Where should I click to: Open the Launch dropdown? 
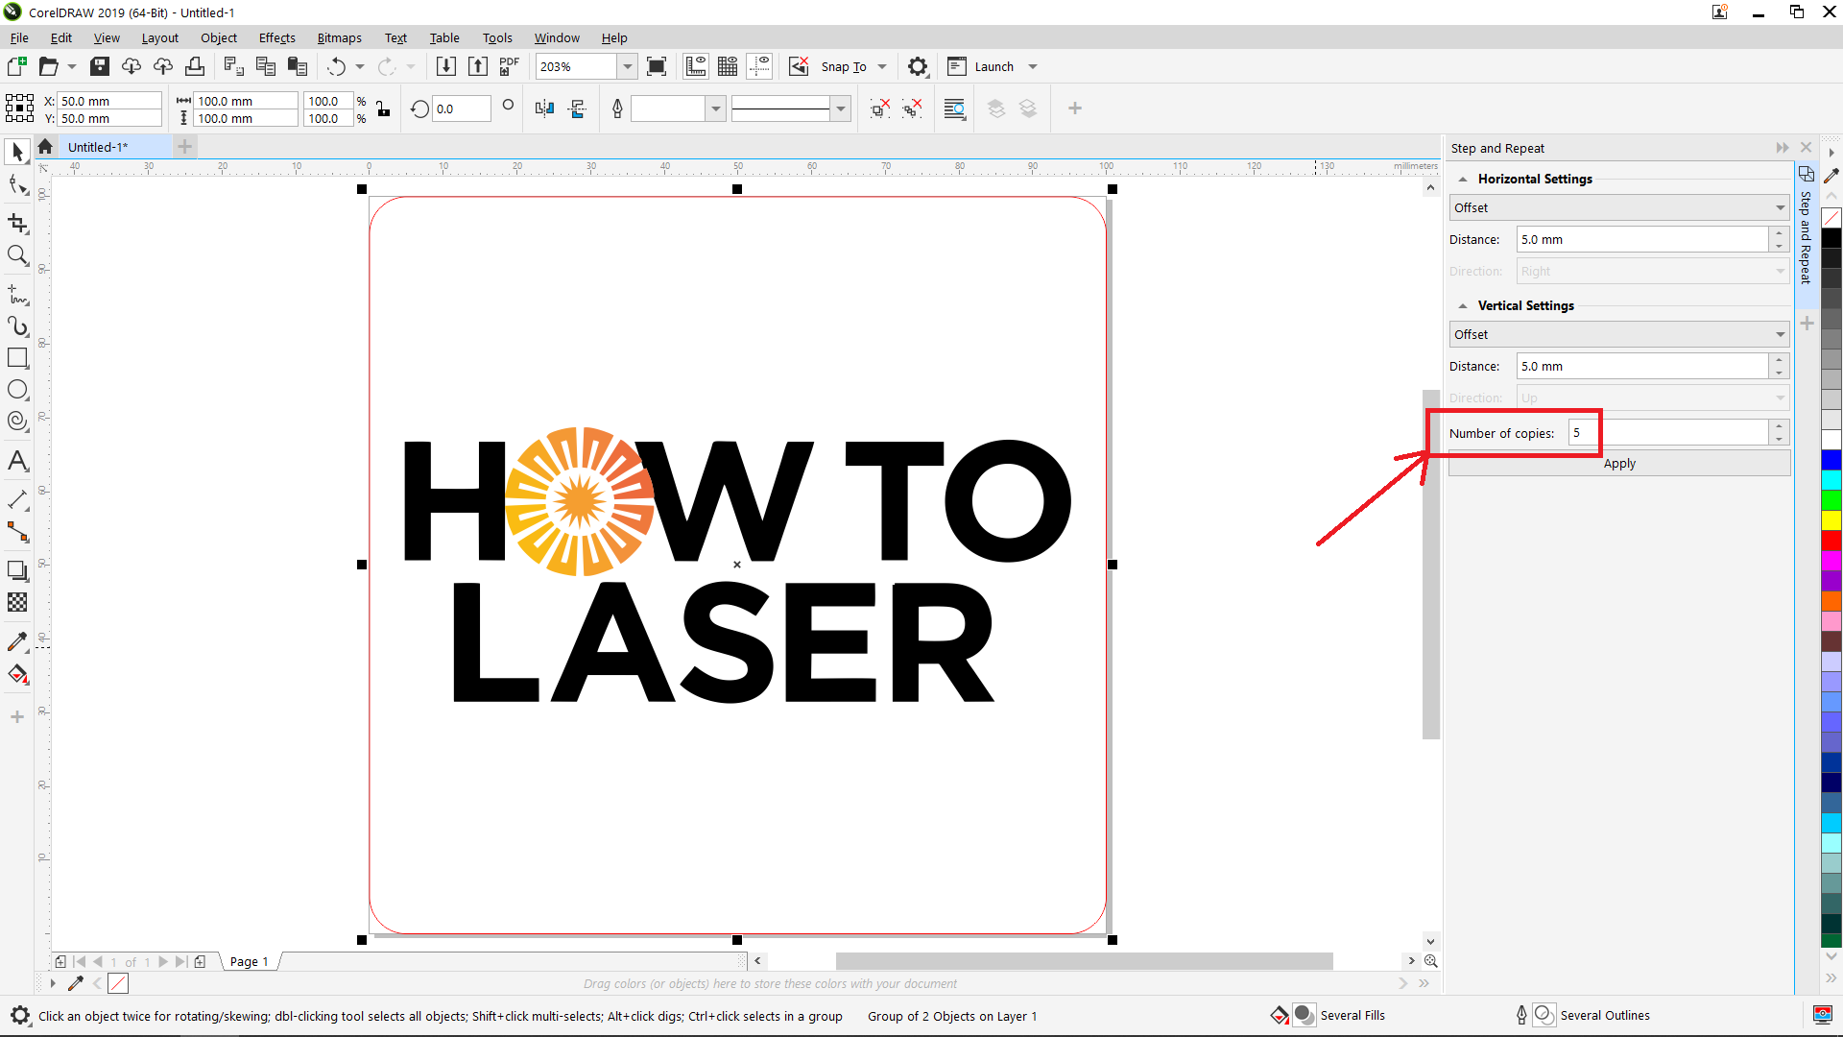click(x=1033, y=66)
